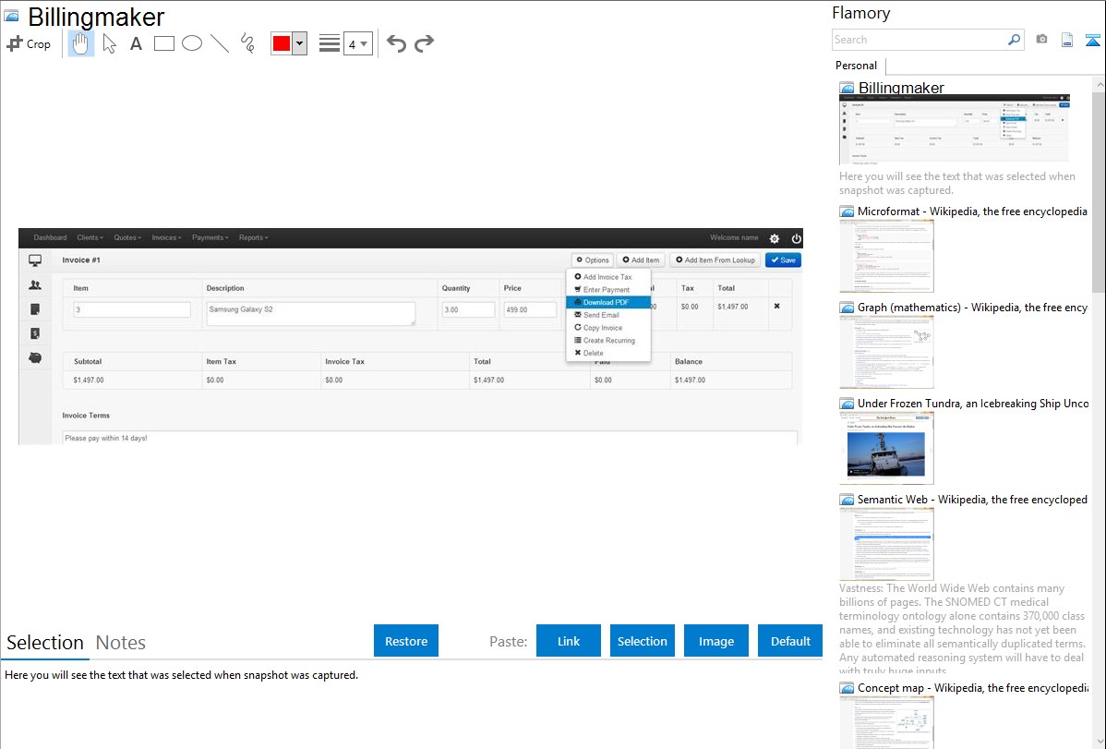Switch to the Notes tab
This screenshot has height=749, width=1106.
[x=121, y=643]
